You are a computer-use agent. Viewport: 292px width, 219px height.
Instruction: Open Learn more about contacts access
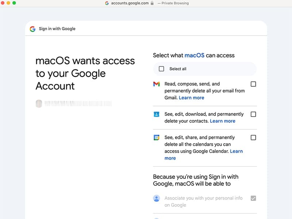[223, 121]
